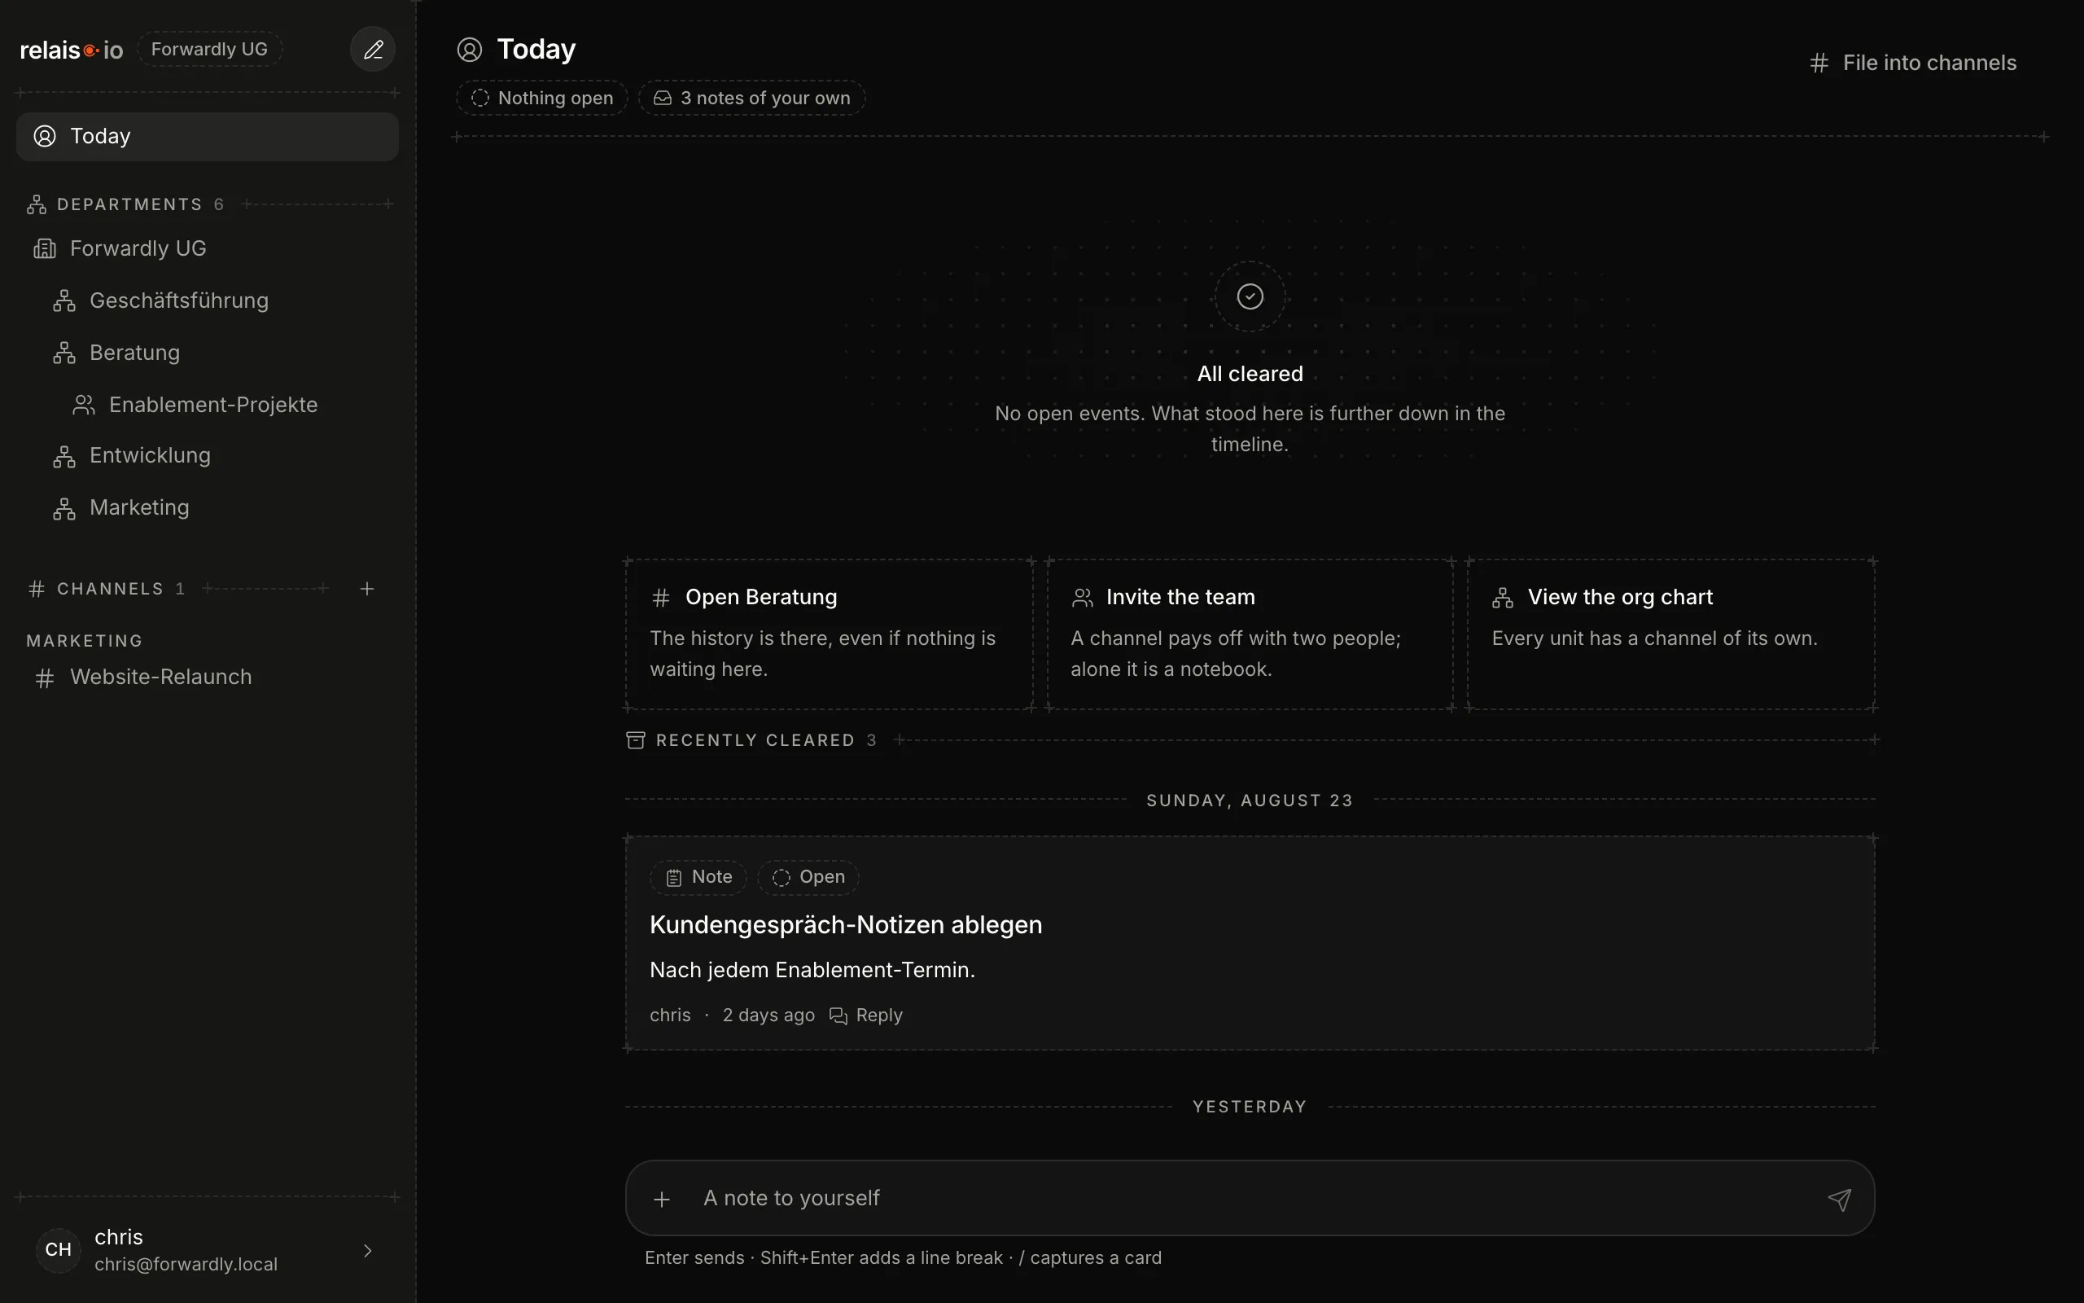Click the Nothing open filter chip
The height and width of the screenshot is (1303, 2084).
point(541,99)
